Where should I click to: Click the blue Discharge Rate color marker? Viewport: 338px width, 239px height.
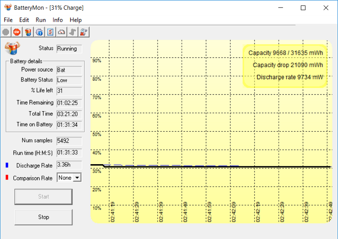coord(7,165)
